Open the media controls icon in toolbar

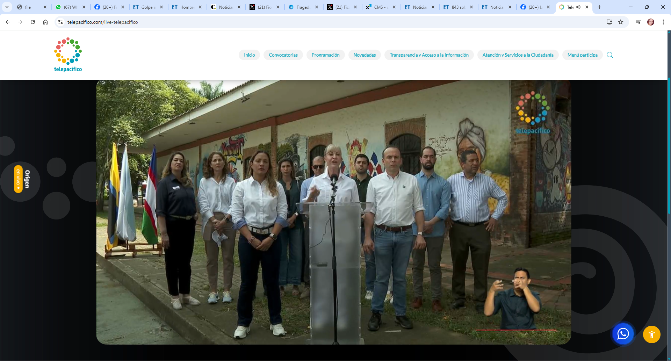(638, 22)
